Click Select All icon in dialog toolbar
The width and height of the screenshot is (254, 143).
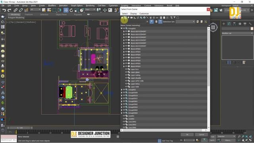(161, 17)
